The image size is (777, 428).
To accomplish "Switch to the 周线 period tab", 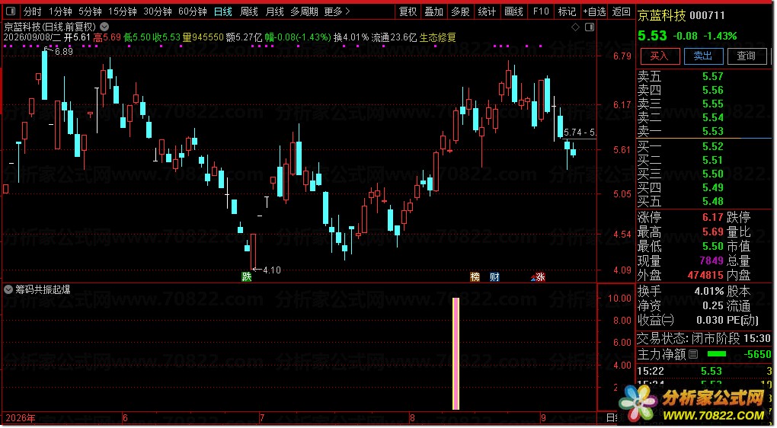I will [249, 11].
